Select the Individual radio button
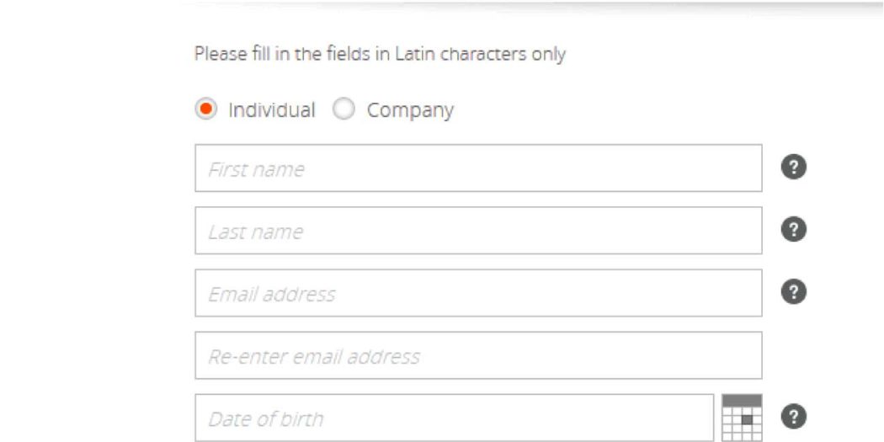 tap(205, 109)
